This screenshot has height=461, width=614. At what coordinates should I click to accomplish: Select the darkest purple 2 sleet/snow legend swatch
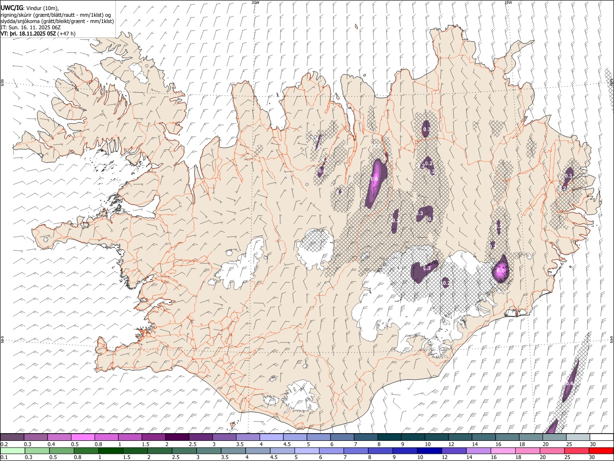click(x=177, y=437)
